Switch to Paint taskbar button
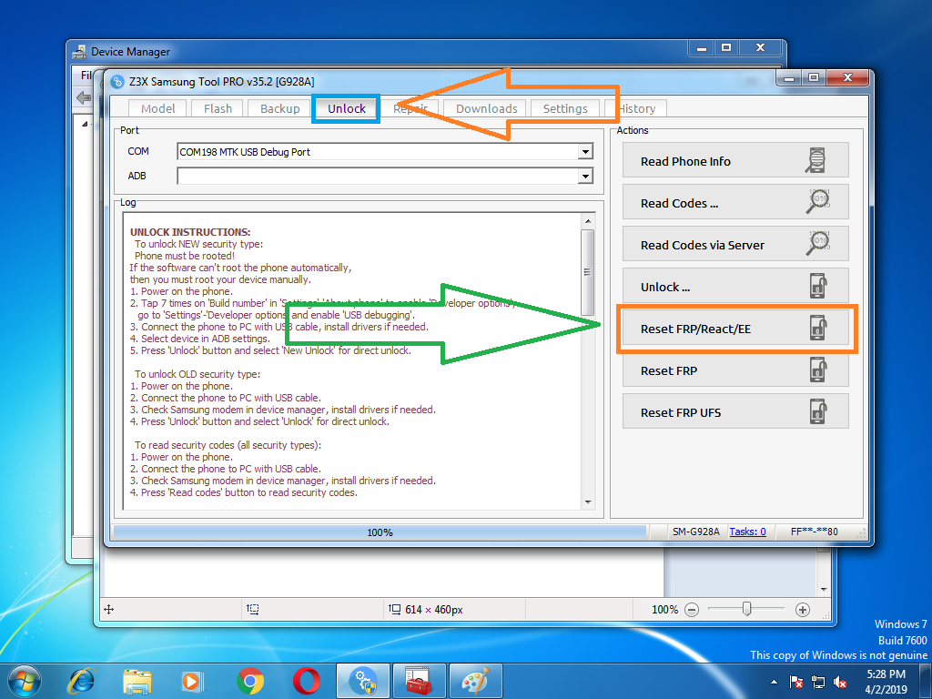This screenshot has height=699, width=932. [x=475, y=681]
